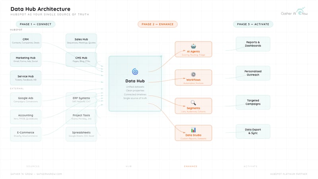Click the Workflows gear icon
318x179 pixels.
click(x=193, y=74)
